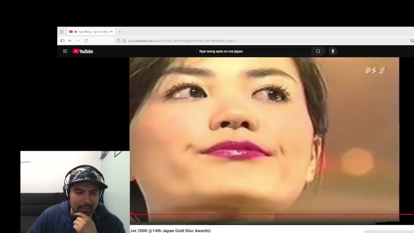Image resolution: width=414 pixels, height=233 pixels.
Task: Focus the YouTube search box
Action: (x=254, y=51)
